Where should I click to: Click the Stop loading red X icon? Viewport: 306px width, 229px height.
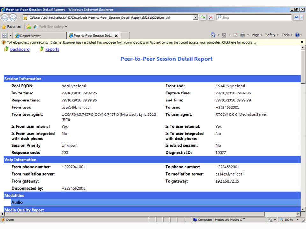211,17
